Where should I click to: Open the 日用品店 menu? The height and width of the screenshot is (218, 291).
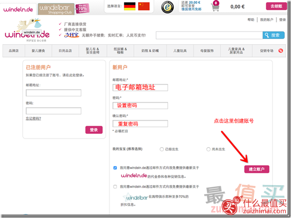pyautogui.click(x=65, y=51)
